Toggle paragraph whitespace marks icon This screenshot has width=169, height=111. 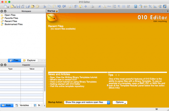119,6
